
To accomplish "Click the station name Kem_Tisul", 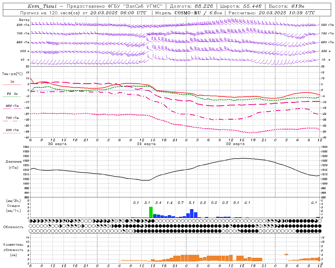I will (x=42, y=6).
